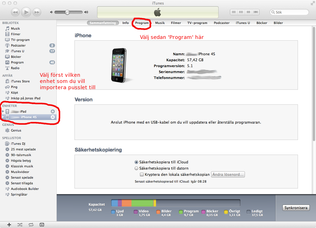Open the Springlåtar playlist
Viewport: 316px width, 228px height.
pos(28,194)
